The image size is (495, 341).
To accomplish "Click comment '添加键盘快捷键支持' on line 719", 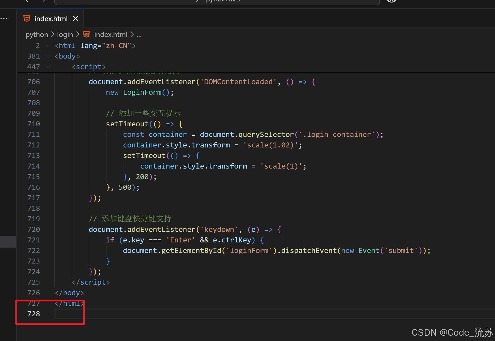I will (136, 219).
